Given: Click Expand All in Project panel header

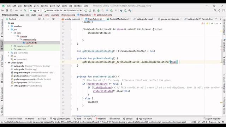Looking at the screenshot, I should coord(44,19).
